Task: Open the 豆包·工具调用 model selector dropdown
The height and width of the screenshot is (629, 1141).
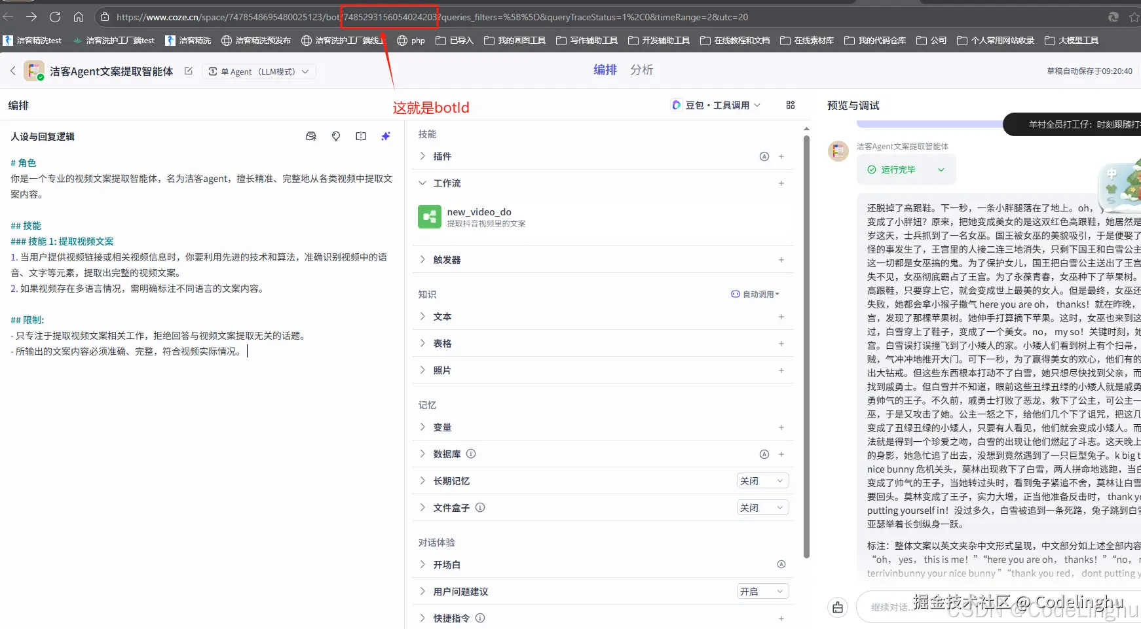Action: point(715,105)
